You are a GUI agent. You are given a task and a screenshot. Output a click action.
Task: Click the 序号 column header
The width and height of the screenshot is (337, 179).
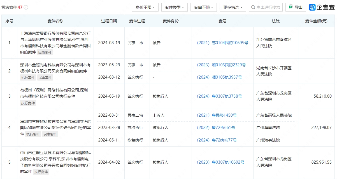point(9,21)
